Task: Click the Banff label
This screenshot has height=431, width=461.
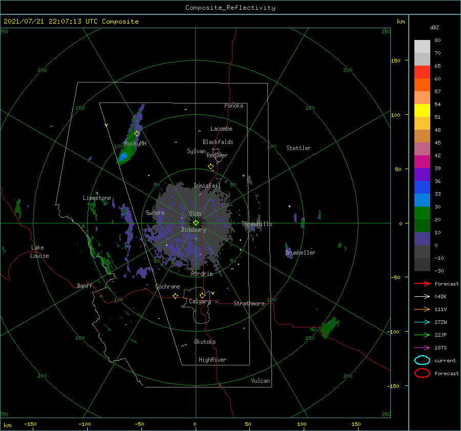Action: pos(85,285)
